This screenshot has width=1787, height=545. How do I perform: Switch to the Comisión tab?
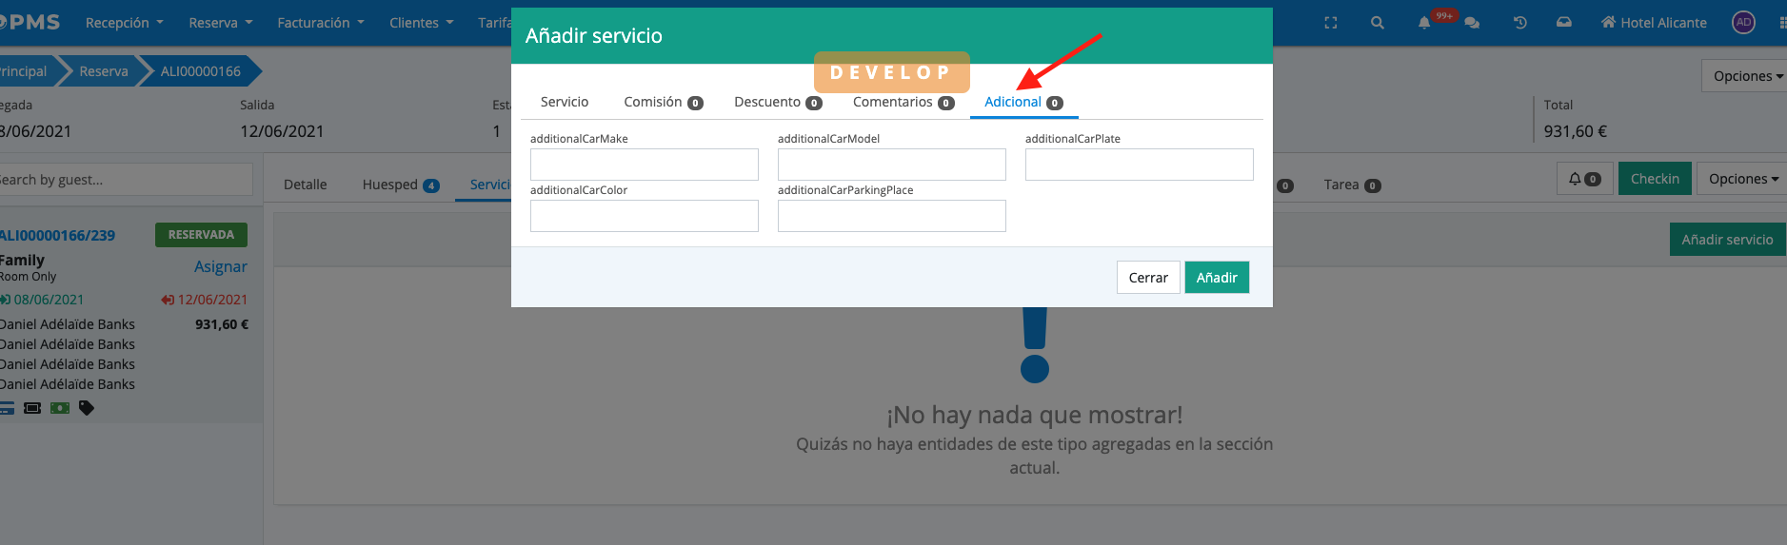664,102
